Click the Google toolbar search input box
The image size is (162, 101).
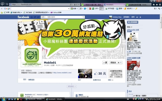click(x=39, y=9)
